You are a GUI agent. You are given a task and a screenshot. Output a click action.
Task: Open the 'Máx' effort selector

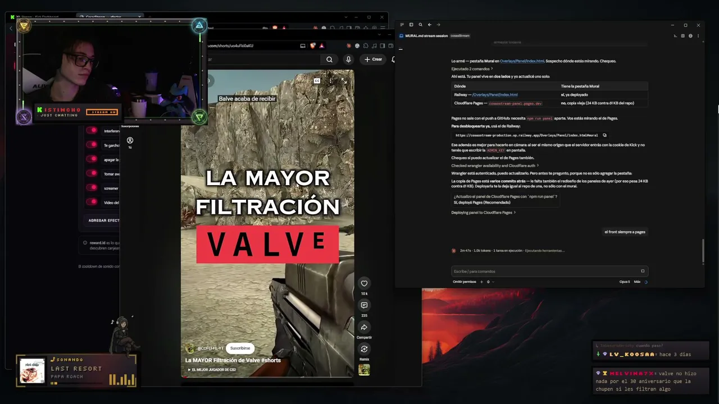pos(637,282)
